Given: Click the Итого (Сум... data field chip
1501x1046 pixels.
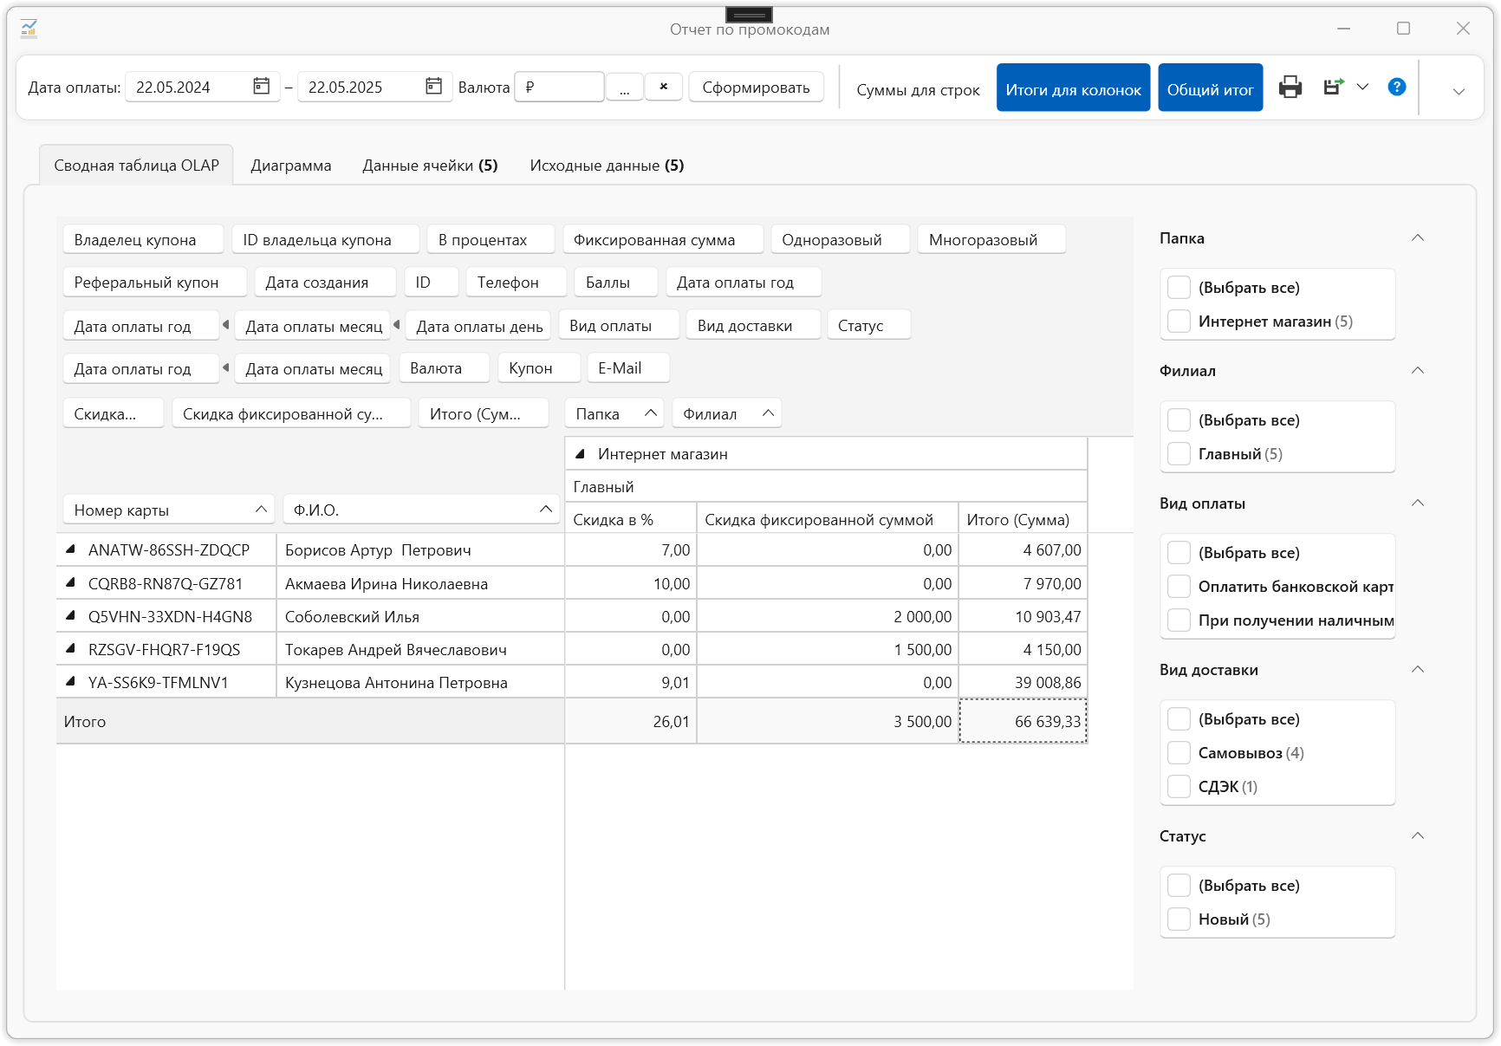Looking at the screenshot, I should coord(484,413).
